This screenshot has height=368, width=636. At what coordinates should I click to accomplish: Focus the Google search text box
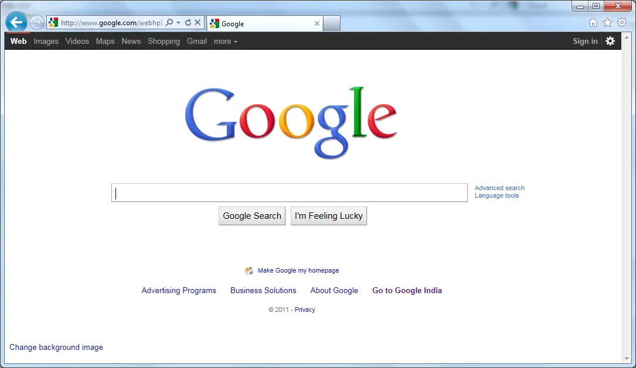pos(289,192)
